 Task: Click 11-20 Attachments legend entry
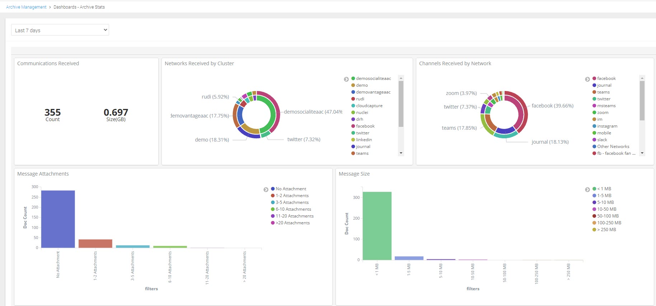292,216
